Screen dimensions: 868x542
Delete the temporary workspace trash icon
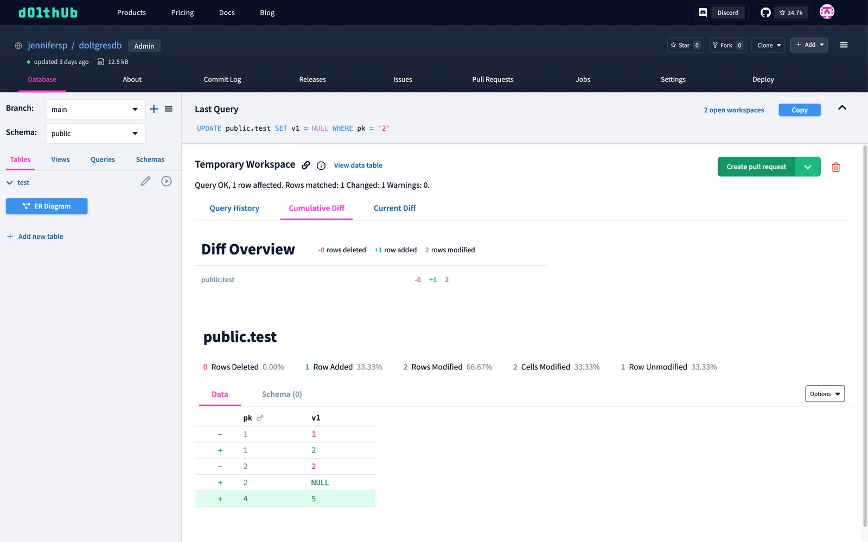[836, 167]
